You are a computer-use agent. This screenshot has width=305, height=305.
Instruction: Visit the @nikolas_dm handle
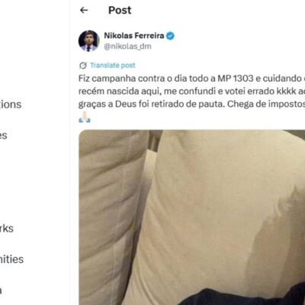point(127,47)
